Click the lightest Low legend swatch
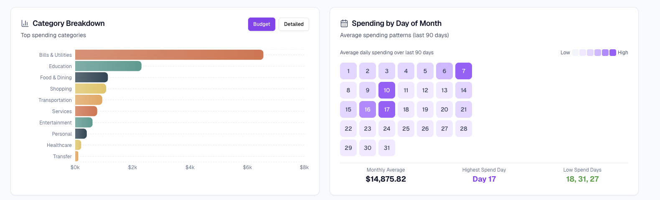The width and height of the screenshot is (660, 200). click(575, 53)
